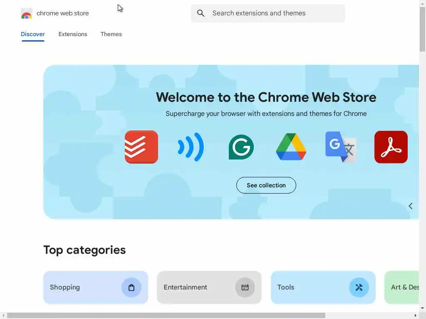Open the Google Translate extension icon
This screenshot has width=426, height=319.
click(341, 147)
